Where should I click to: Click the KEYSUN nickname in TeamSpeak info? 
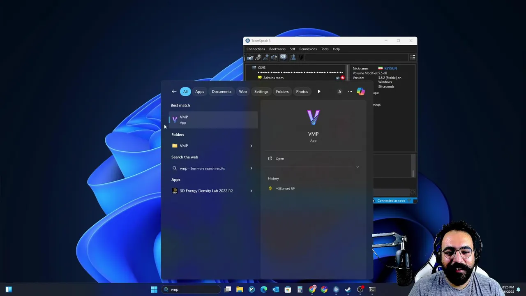(390, 68)
